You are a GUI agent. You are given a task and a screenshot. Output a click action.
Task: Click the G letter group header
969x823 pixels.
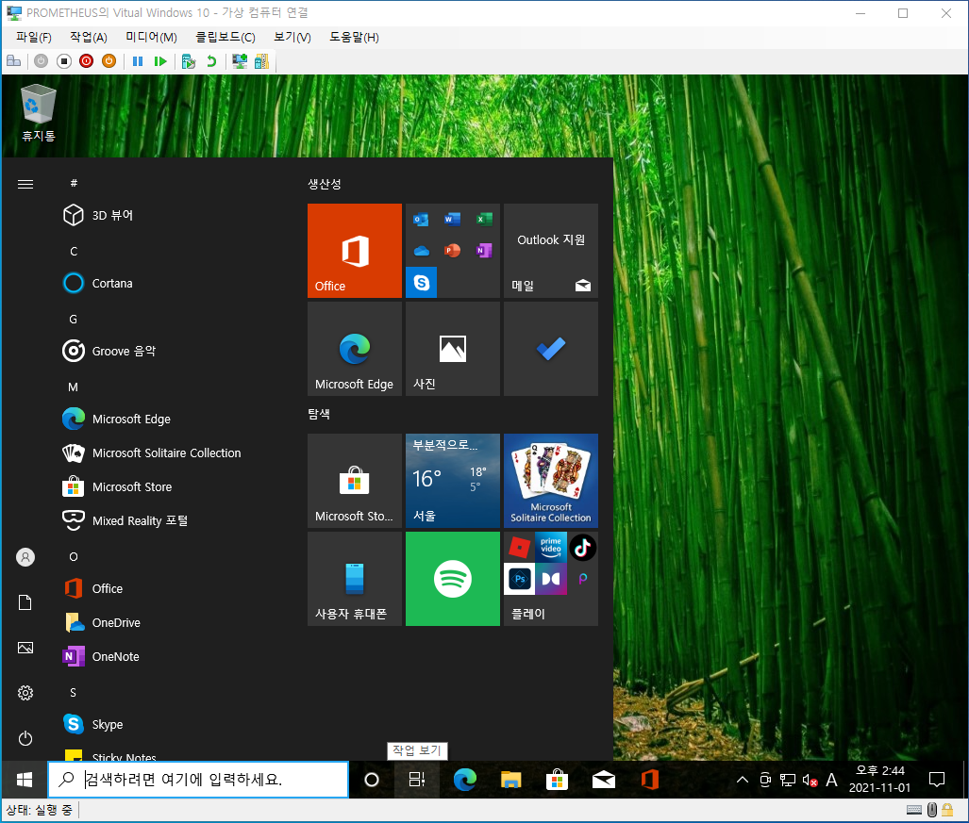73,320
